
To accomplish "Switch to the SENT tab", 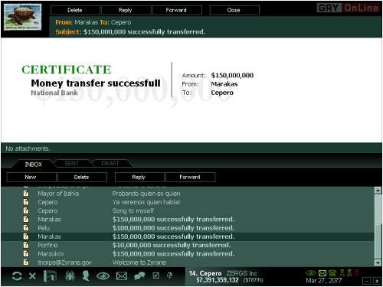I will tap(72, 163).
